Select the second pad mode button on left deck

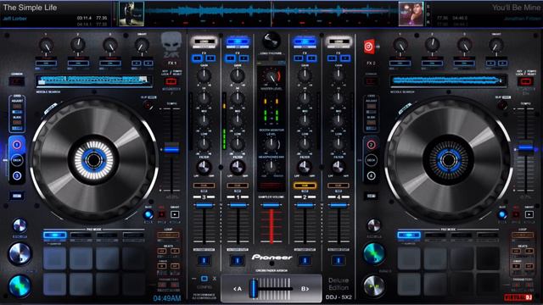point(81,236)
